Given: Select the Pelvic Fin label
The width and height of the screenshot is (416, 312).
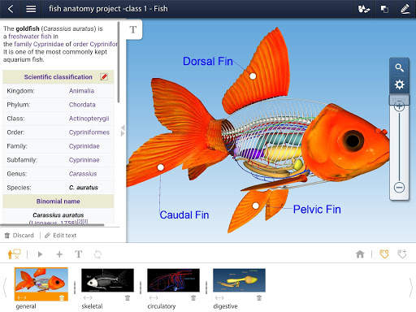Looking at the screenshot, I should (317, 210).
